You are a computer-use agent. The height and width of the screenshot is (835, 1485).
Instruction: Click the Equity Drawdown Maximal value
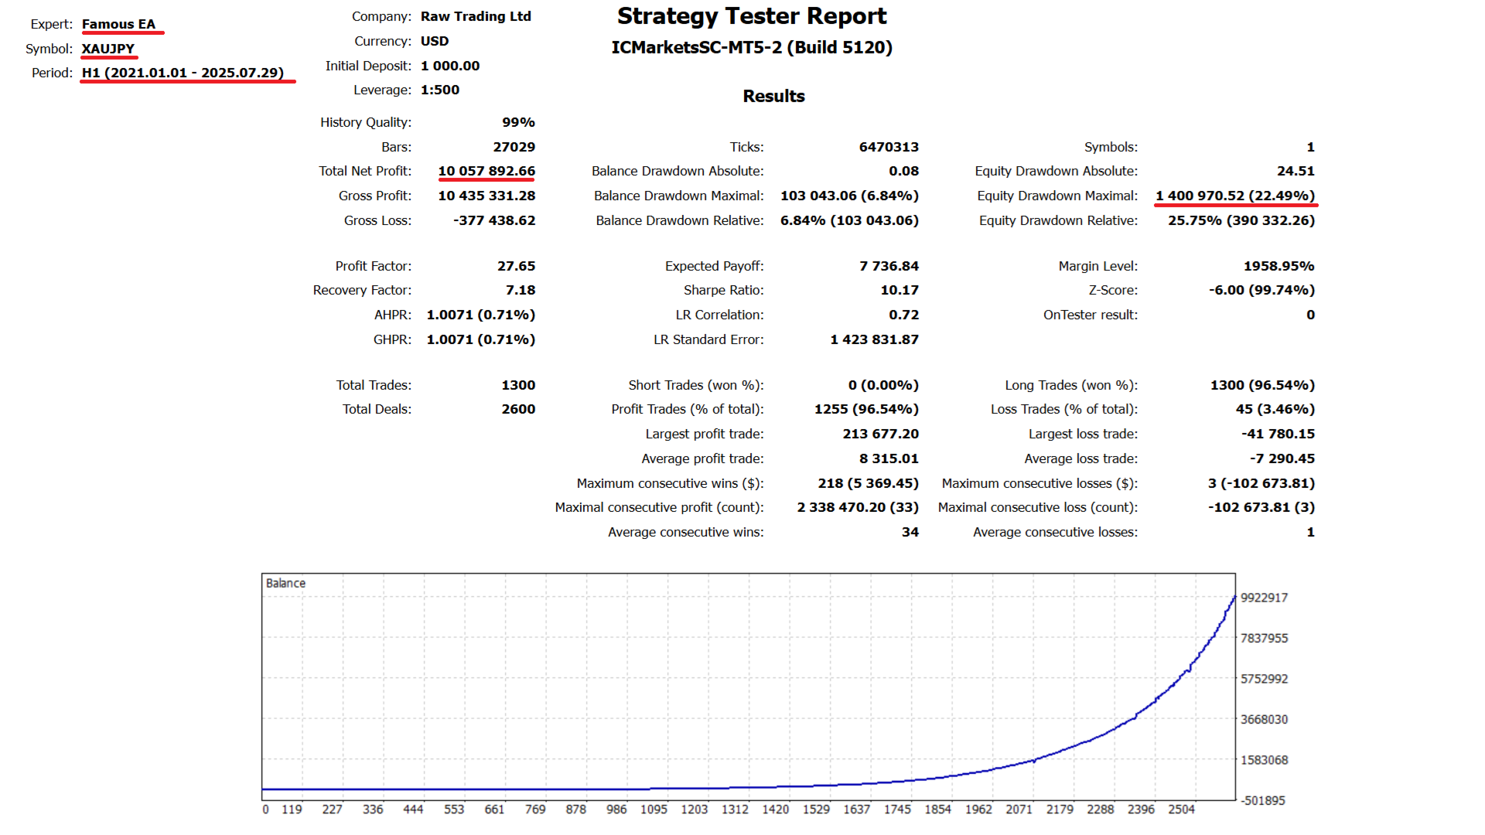pos(1234,196)
